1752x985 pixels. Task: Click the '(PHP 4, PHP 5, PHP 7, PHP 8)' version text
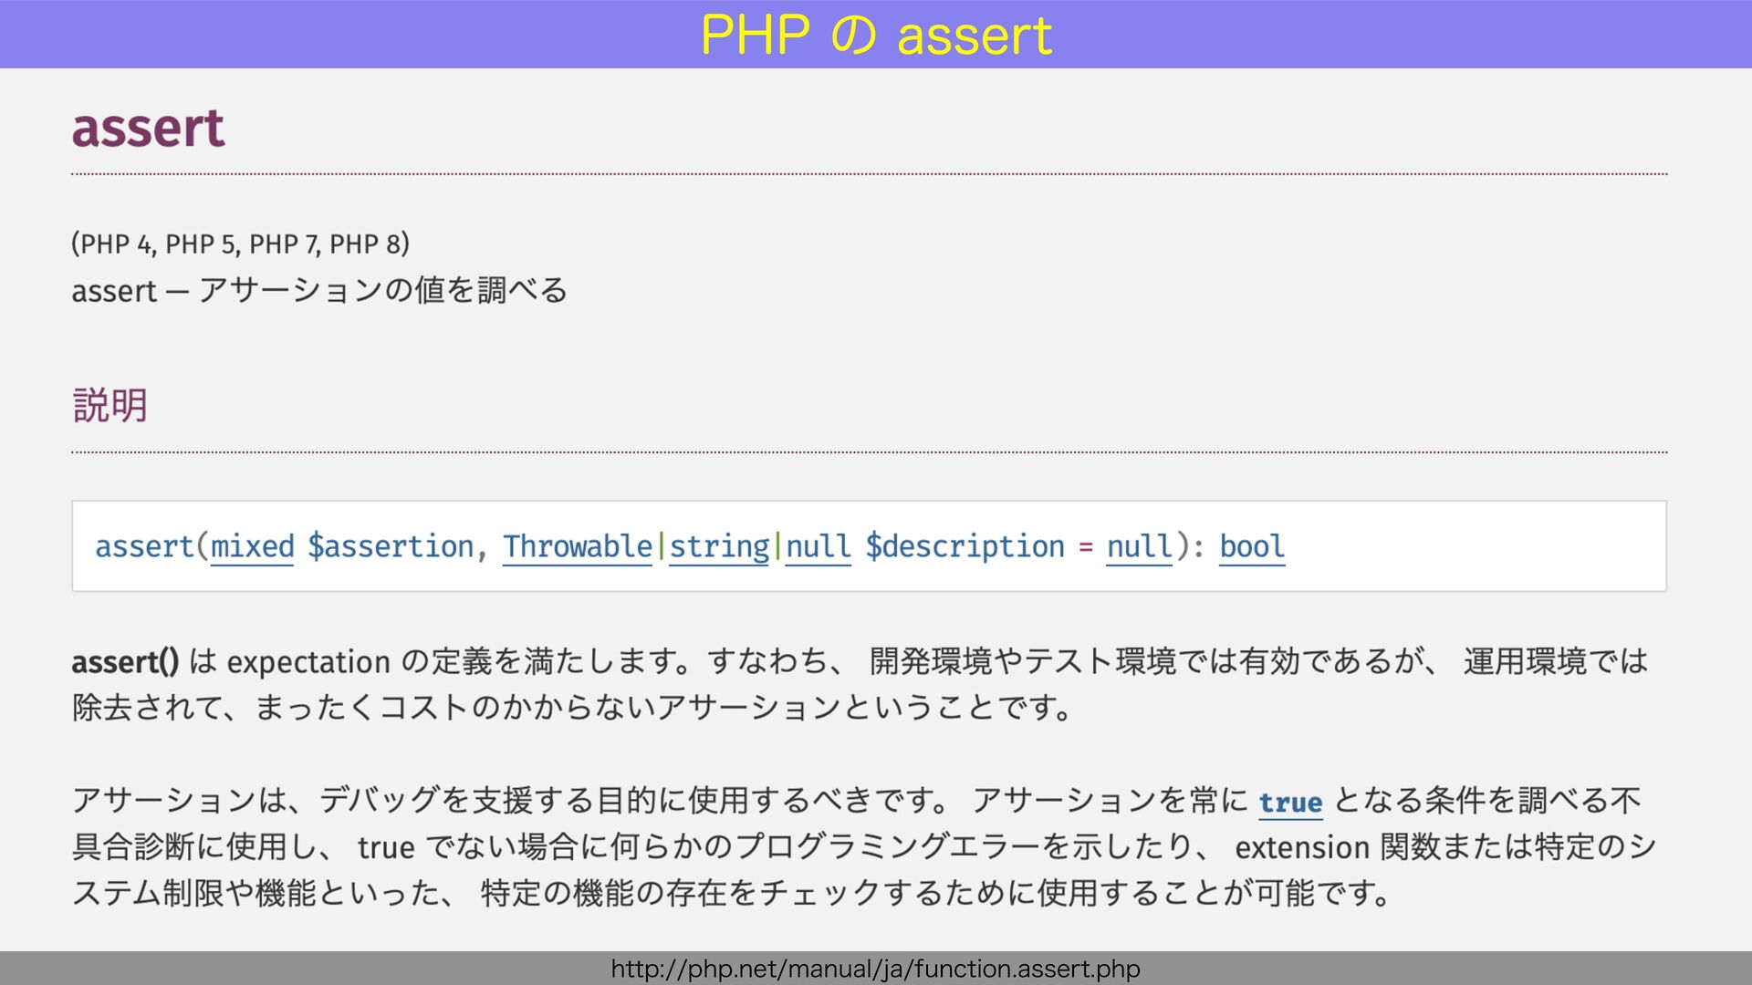(240, 244)
